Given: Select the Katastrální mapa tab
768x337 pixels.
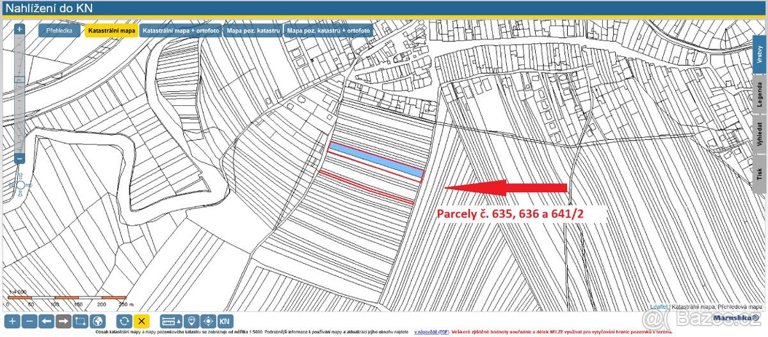Looking at the screenshot, I should tap(111, 31).
